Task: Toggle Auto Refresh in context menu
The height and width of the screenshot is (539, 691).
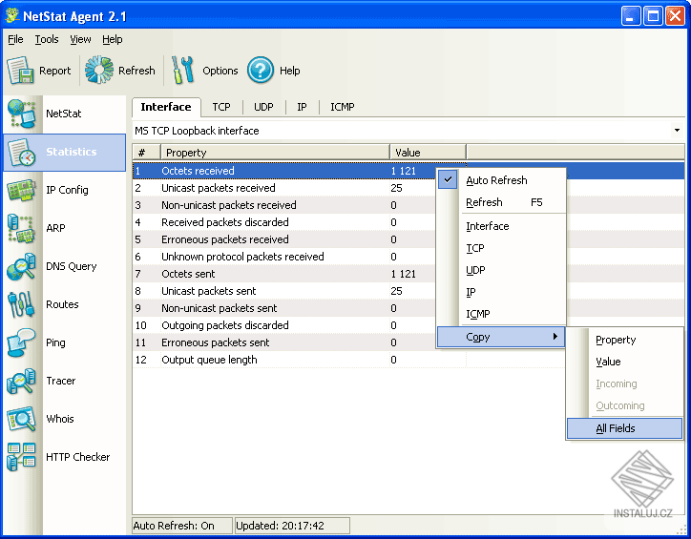Action: tap(496, 180)
